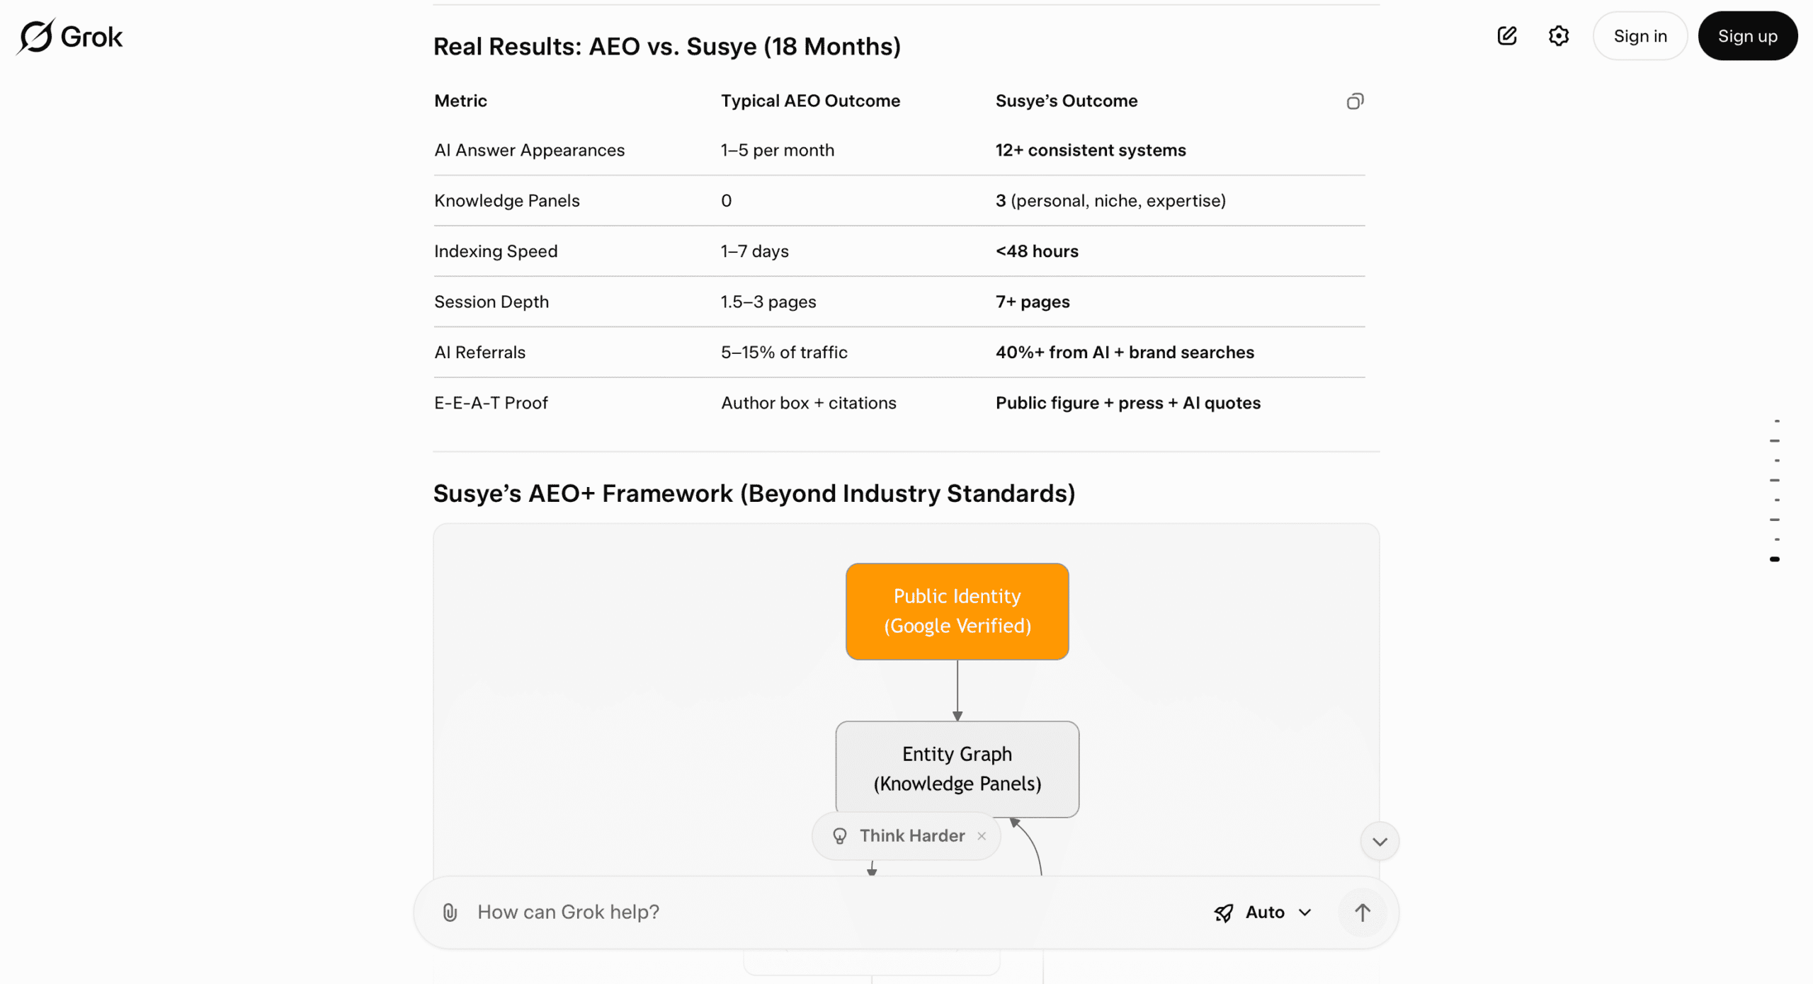Jump to the first section marker
The height and width of the screenshot is (984, 1813).
coord(1776,421)
